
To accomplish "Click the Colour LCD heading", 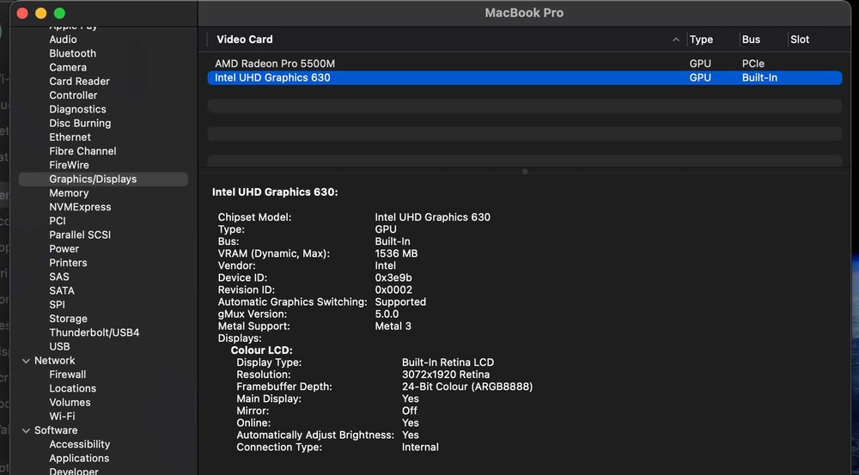I will tap(261, 350).
